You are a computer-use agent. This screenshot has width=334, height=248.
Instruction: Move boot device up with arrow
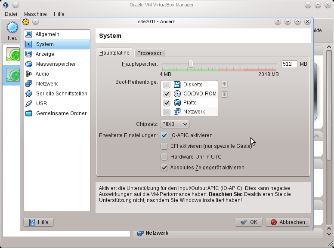pos(224,84)
